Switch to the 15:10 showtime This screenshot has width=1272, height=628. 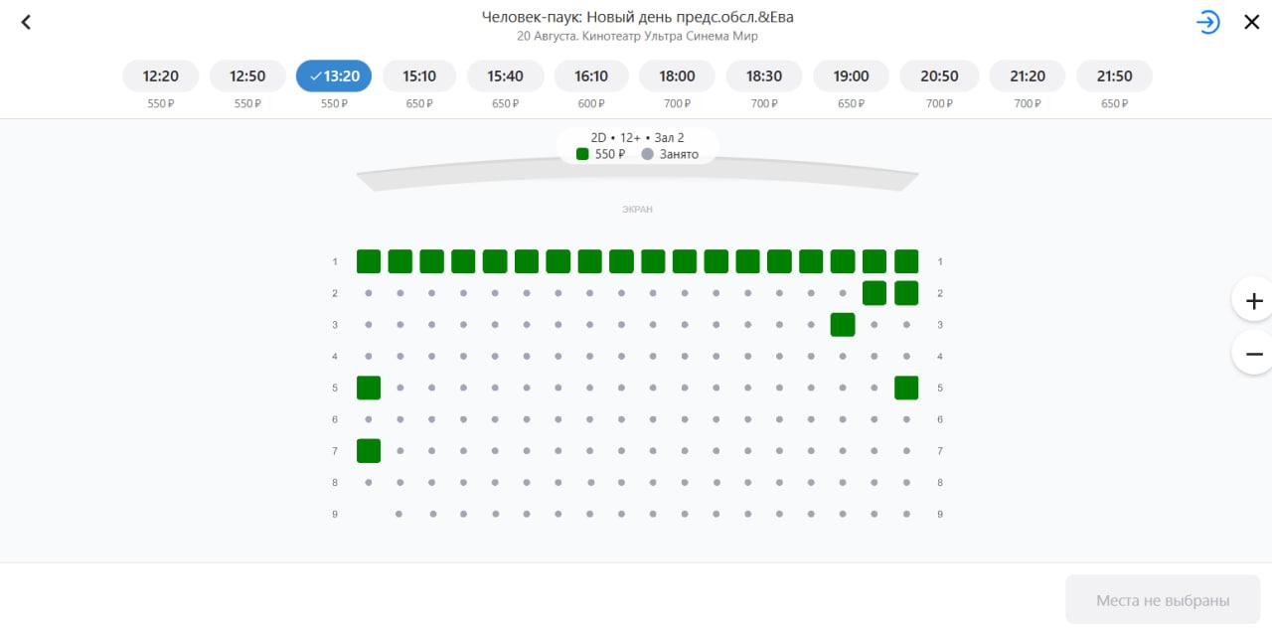[419, 77]
